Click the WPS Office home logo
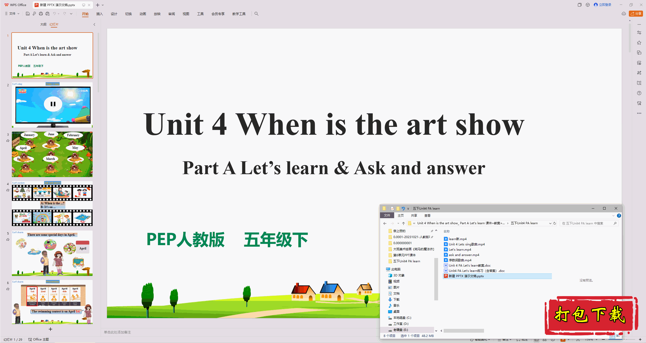This screenshot has height=343, width=646. click(15, 5)
